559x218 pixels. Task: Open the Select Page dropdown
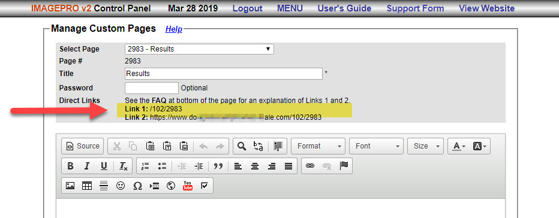tap(199, 49)
